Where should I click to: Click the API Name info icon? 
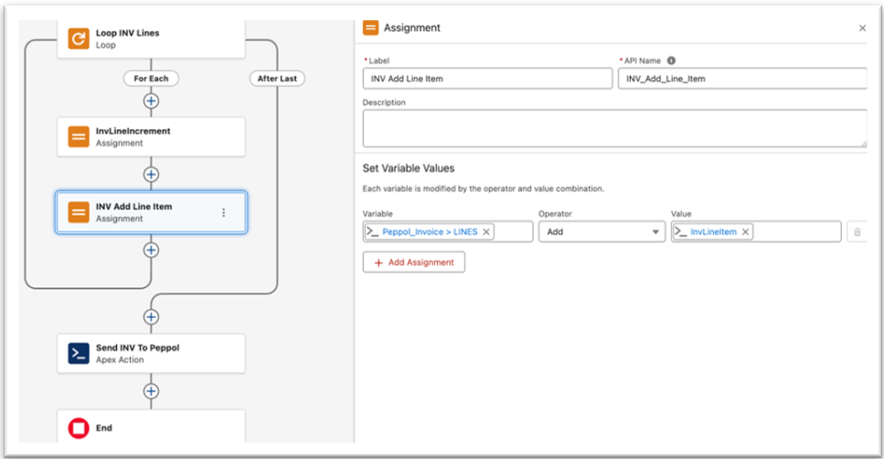(671, 60)
